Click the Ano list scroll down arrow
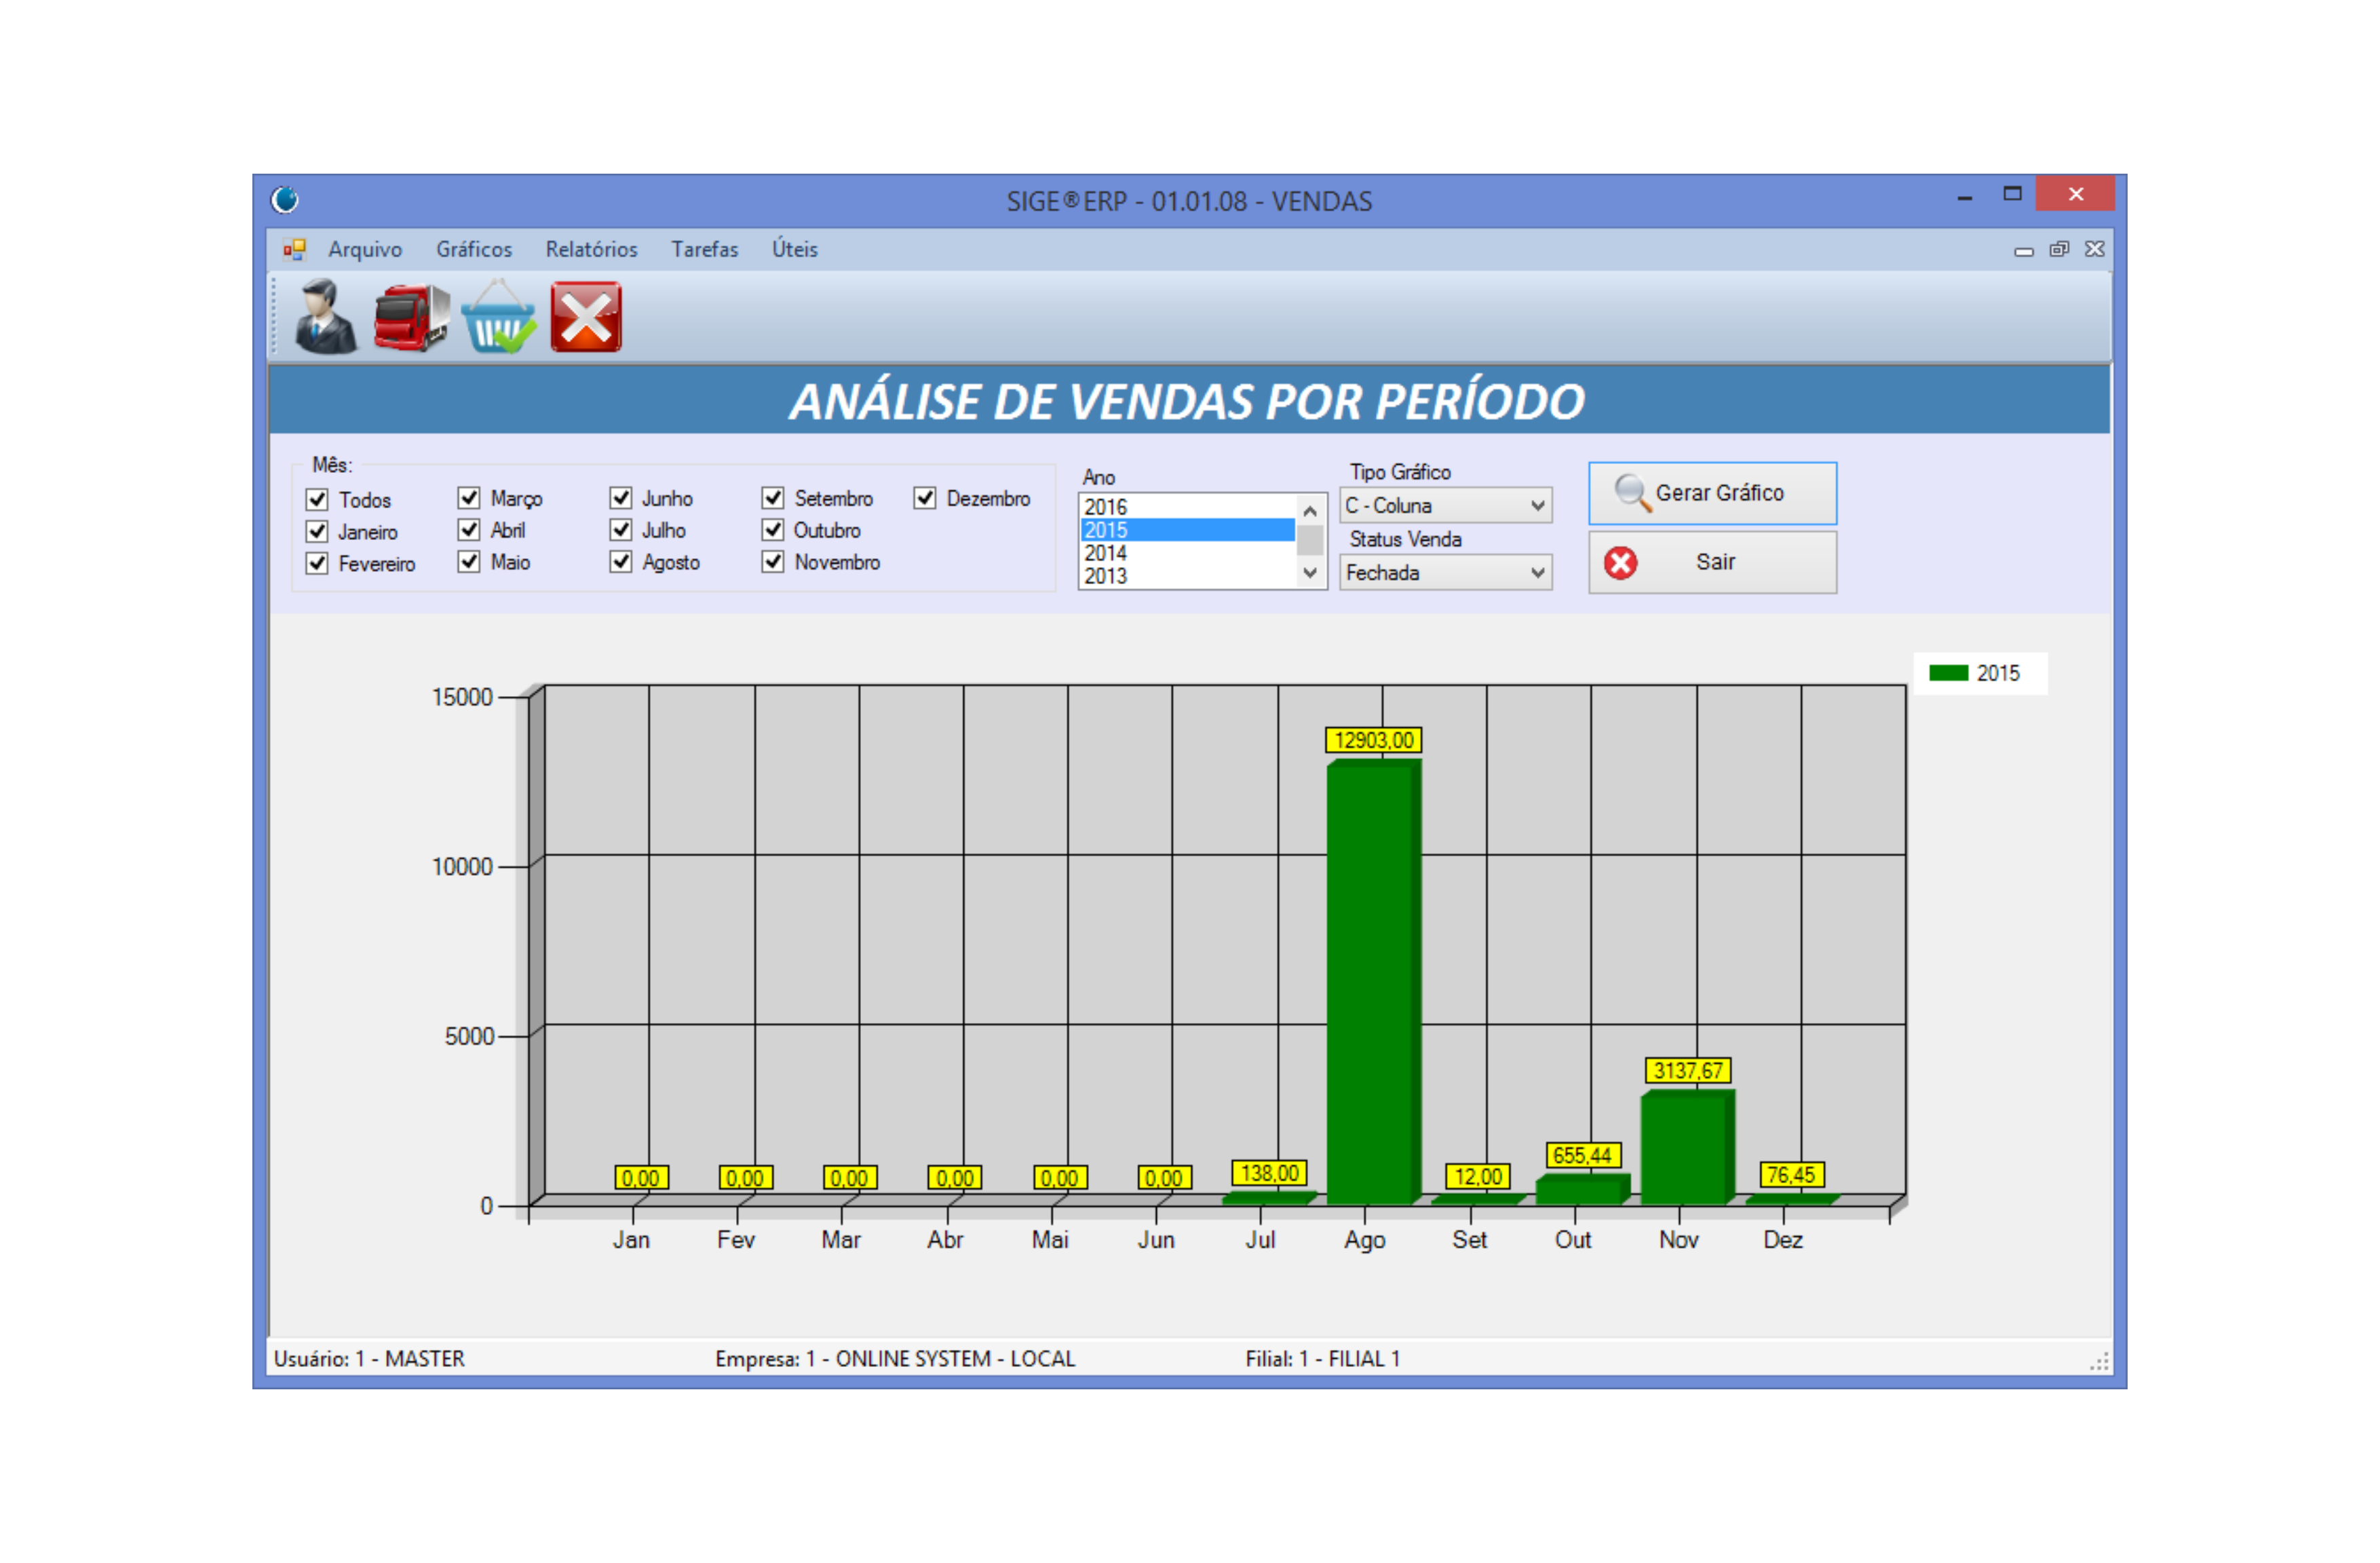Screen dimensions: 2380x1563 [1310, 573]
